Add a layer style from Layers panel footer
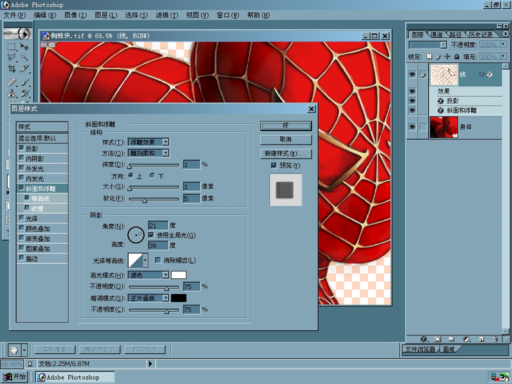Image resolution: width=512 pixels, height=384 pixels. (x=424, y=339)
